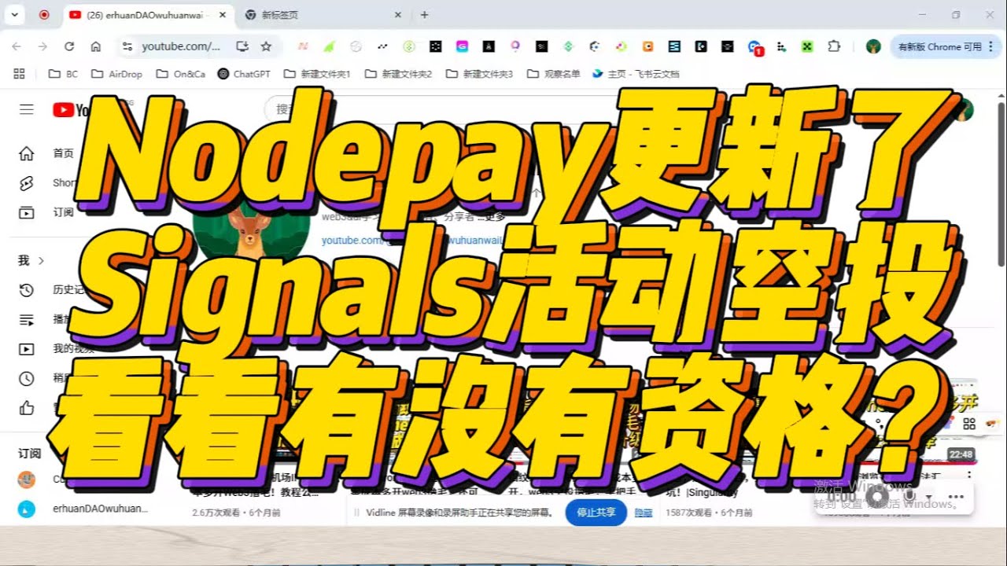Open a new tab with the plus button
This screenshot has width=1007, height=566.
[x=425, y=14]
